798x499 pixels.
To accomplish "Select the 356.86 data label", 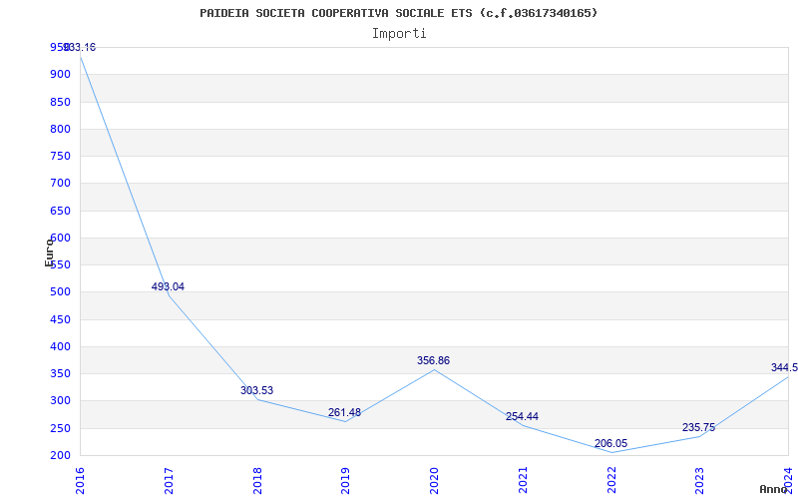I will [x=434, y=360].
